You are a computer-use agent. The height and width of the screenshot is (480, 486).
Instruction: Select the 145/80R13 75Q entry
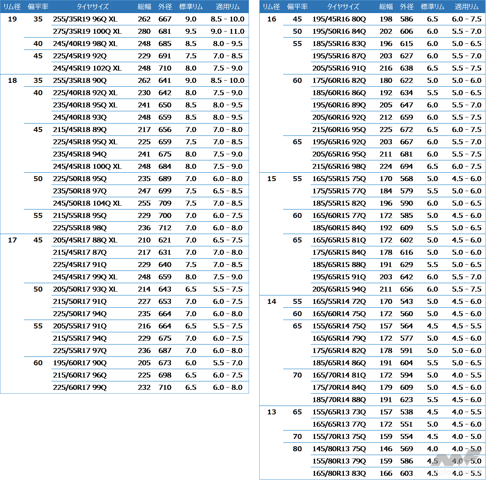tap(339, 449)
